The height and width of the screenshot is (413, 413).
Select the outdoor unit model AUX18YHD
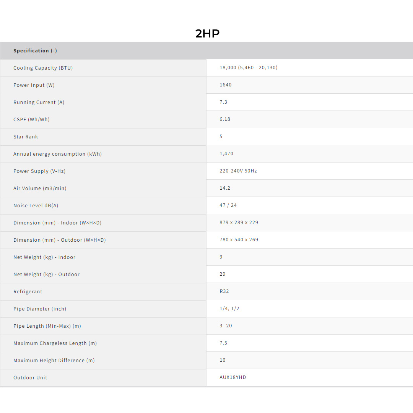pyautogui.click(x=233, y=377)
